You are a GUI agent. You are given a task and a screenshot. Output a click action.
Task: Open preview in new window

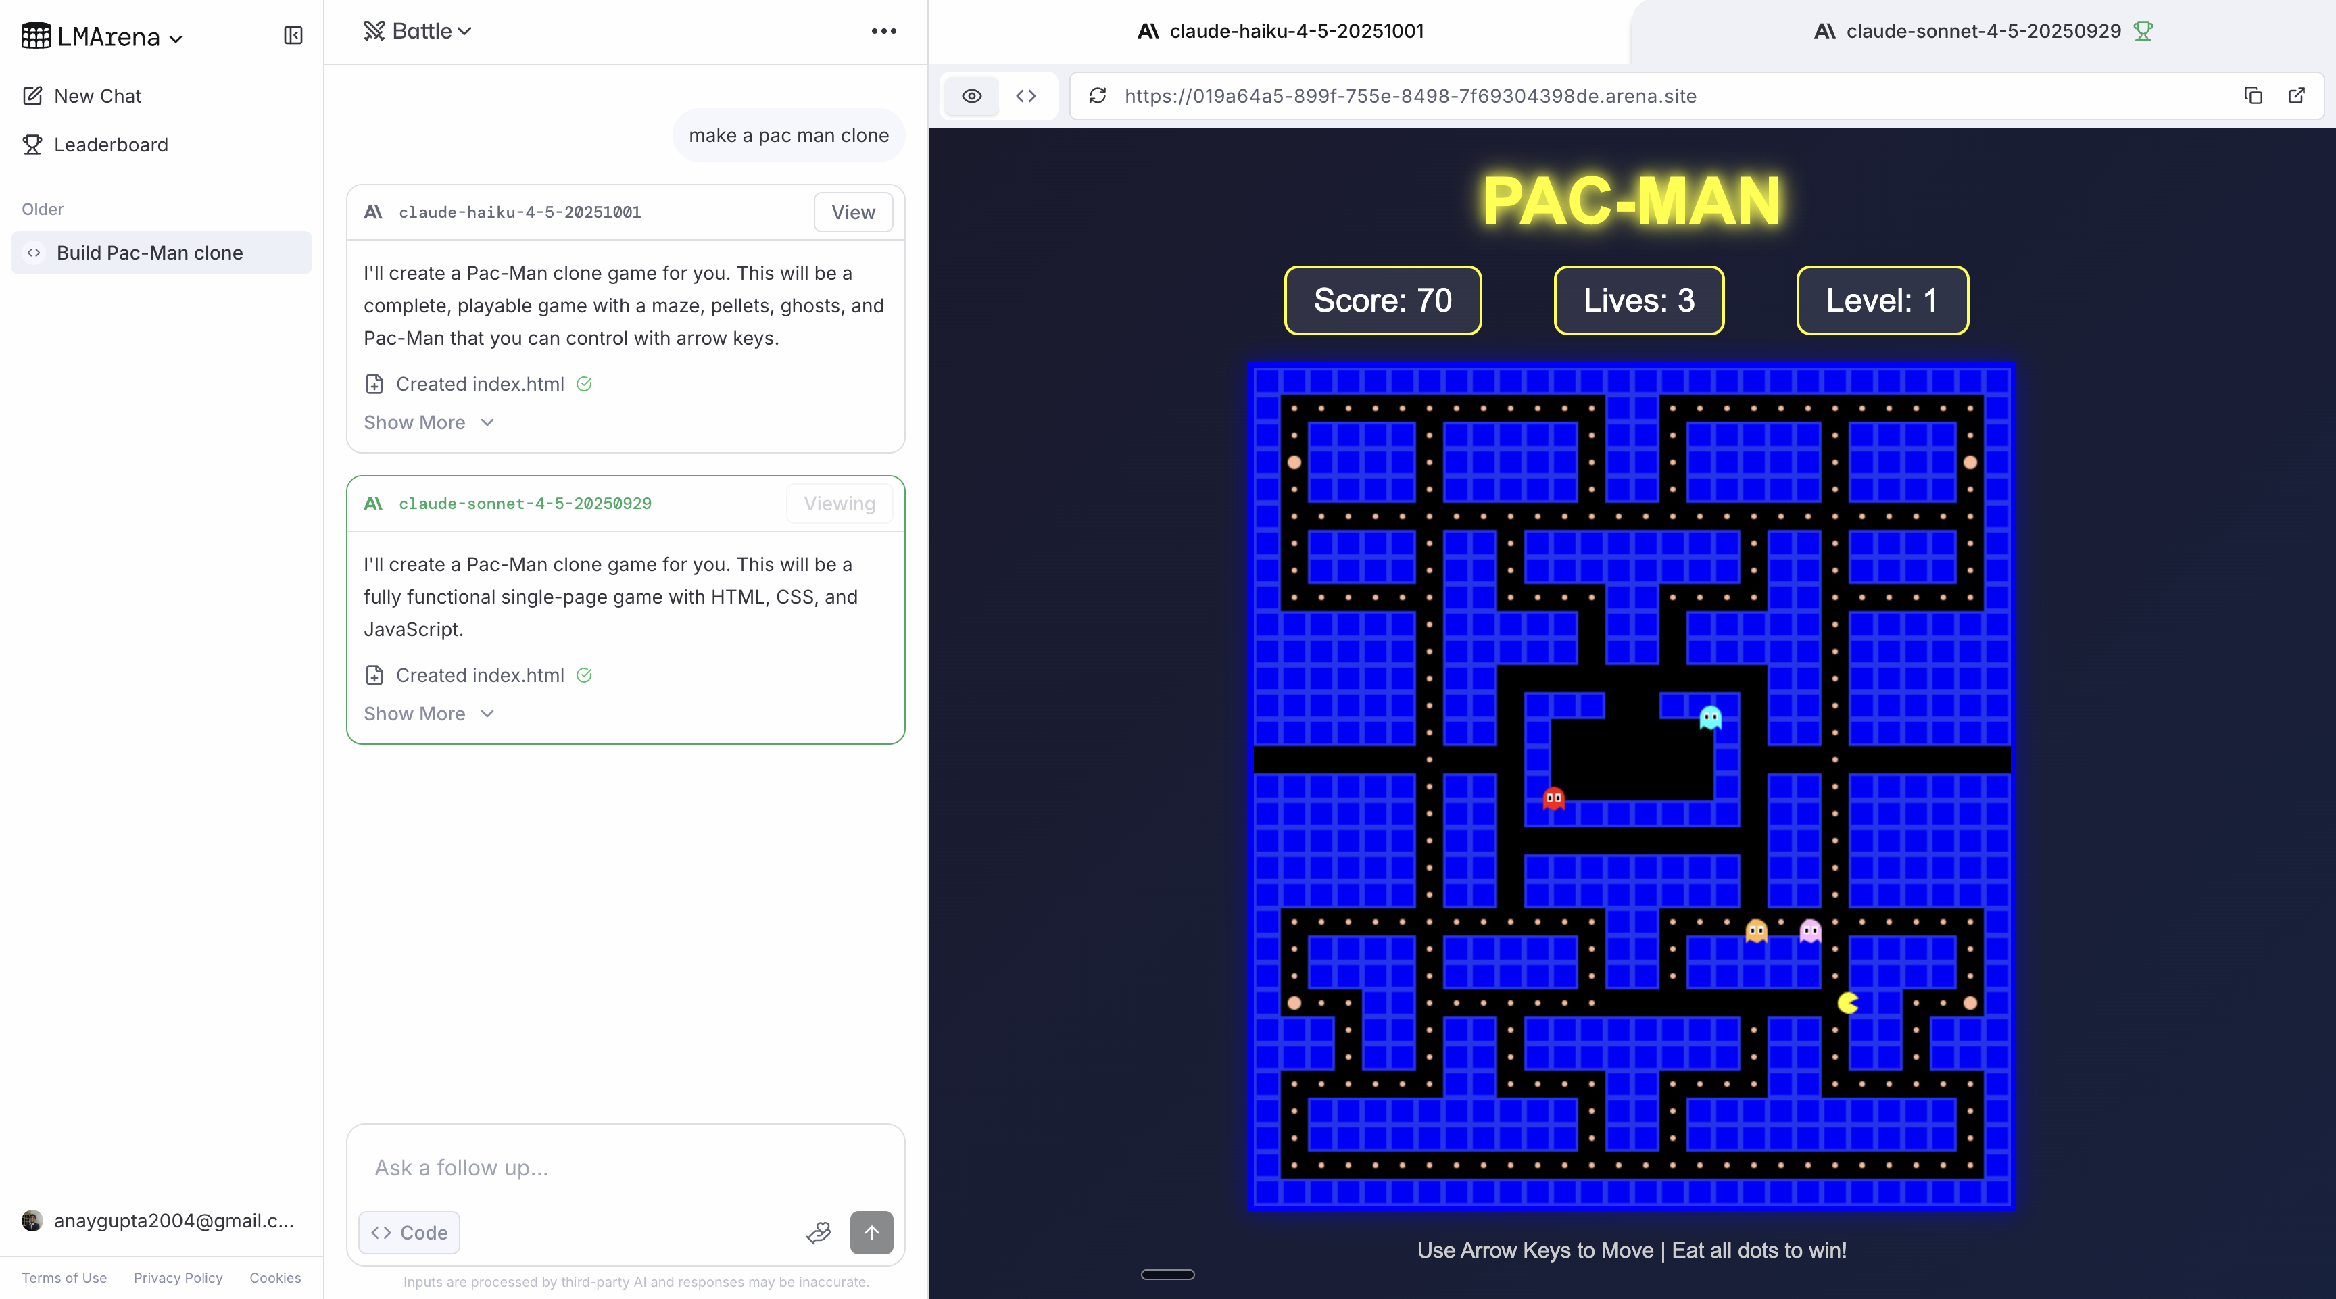2296,96
